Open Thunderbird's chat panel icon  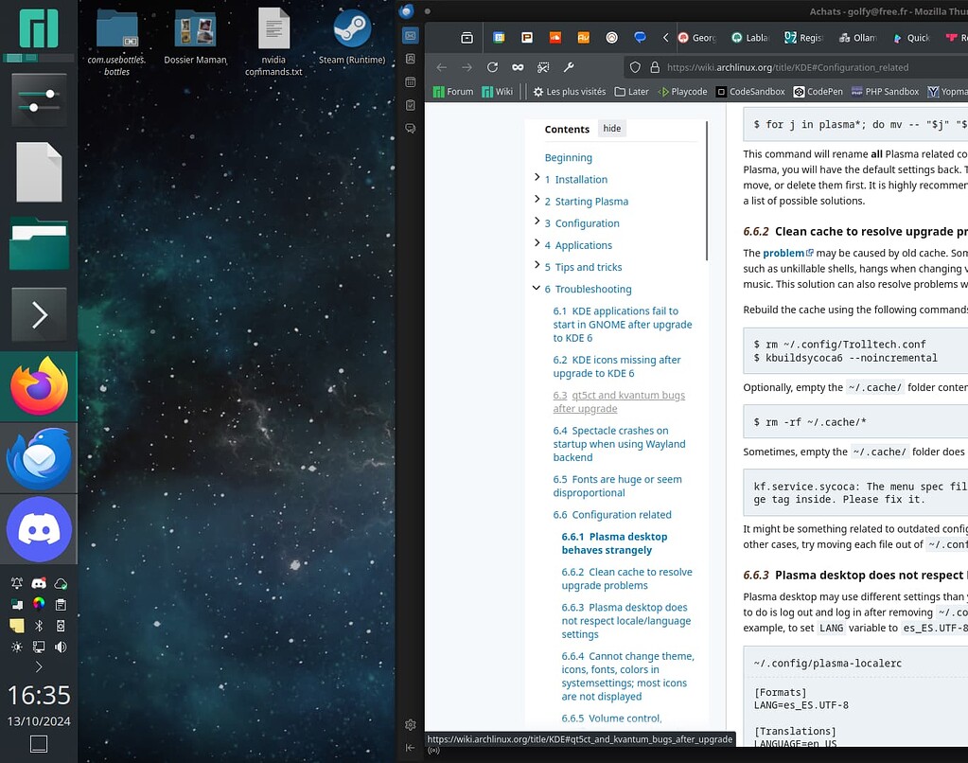click(410, 129)
